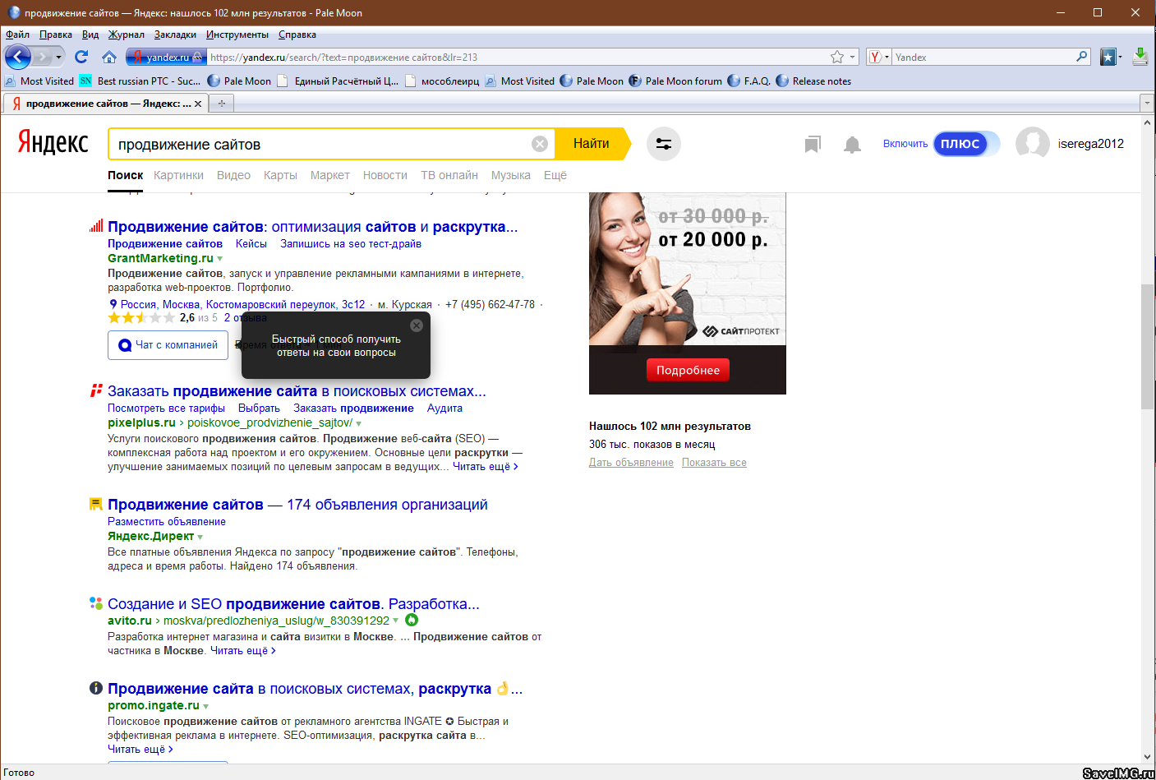
Task: Open the Release notes bookmark
Action: tap(813, 81)
